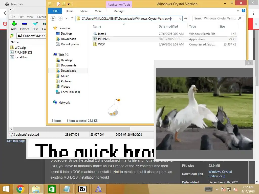Open the File menu in 7-Zip
Image resolution: width=259 pixels, height=194 pixels.
[13, 17]
